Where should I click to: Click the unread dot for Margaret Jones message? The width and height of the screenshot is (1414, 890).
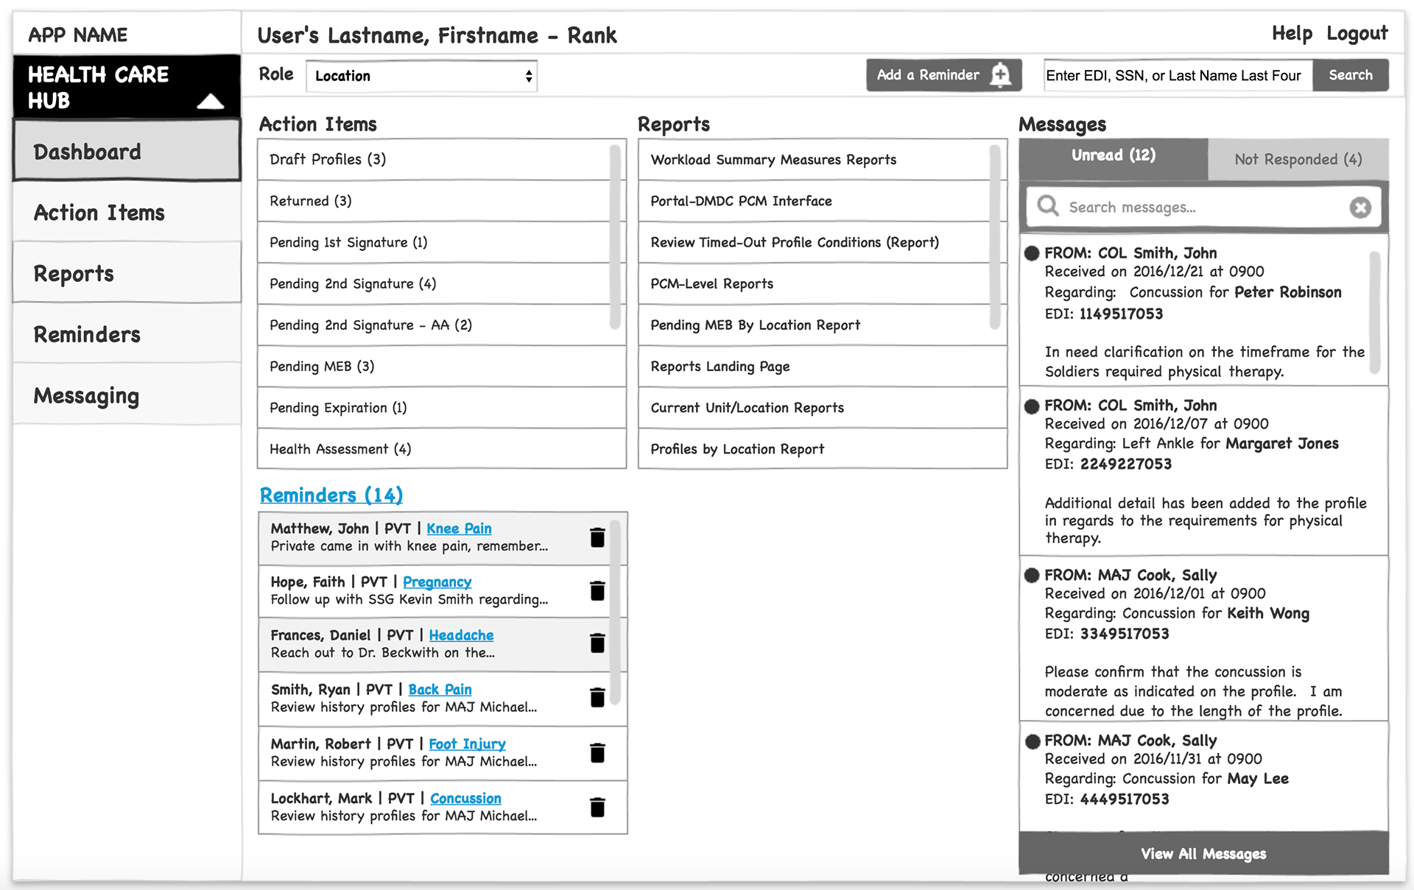point(1032,406)
